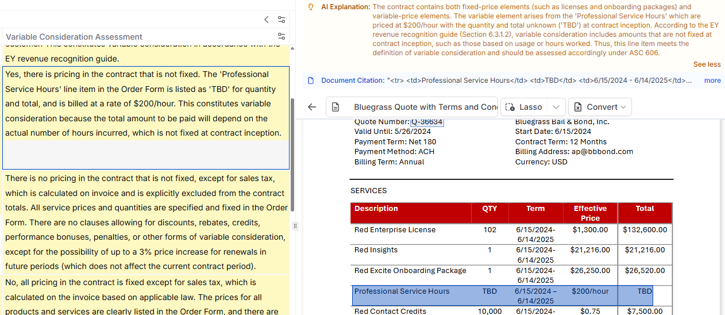Click the quantity 102 cell

pos(489,234)
